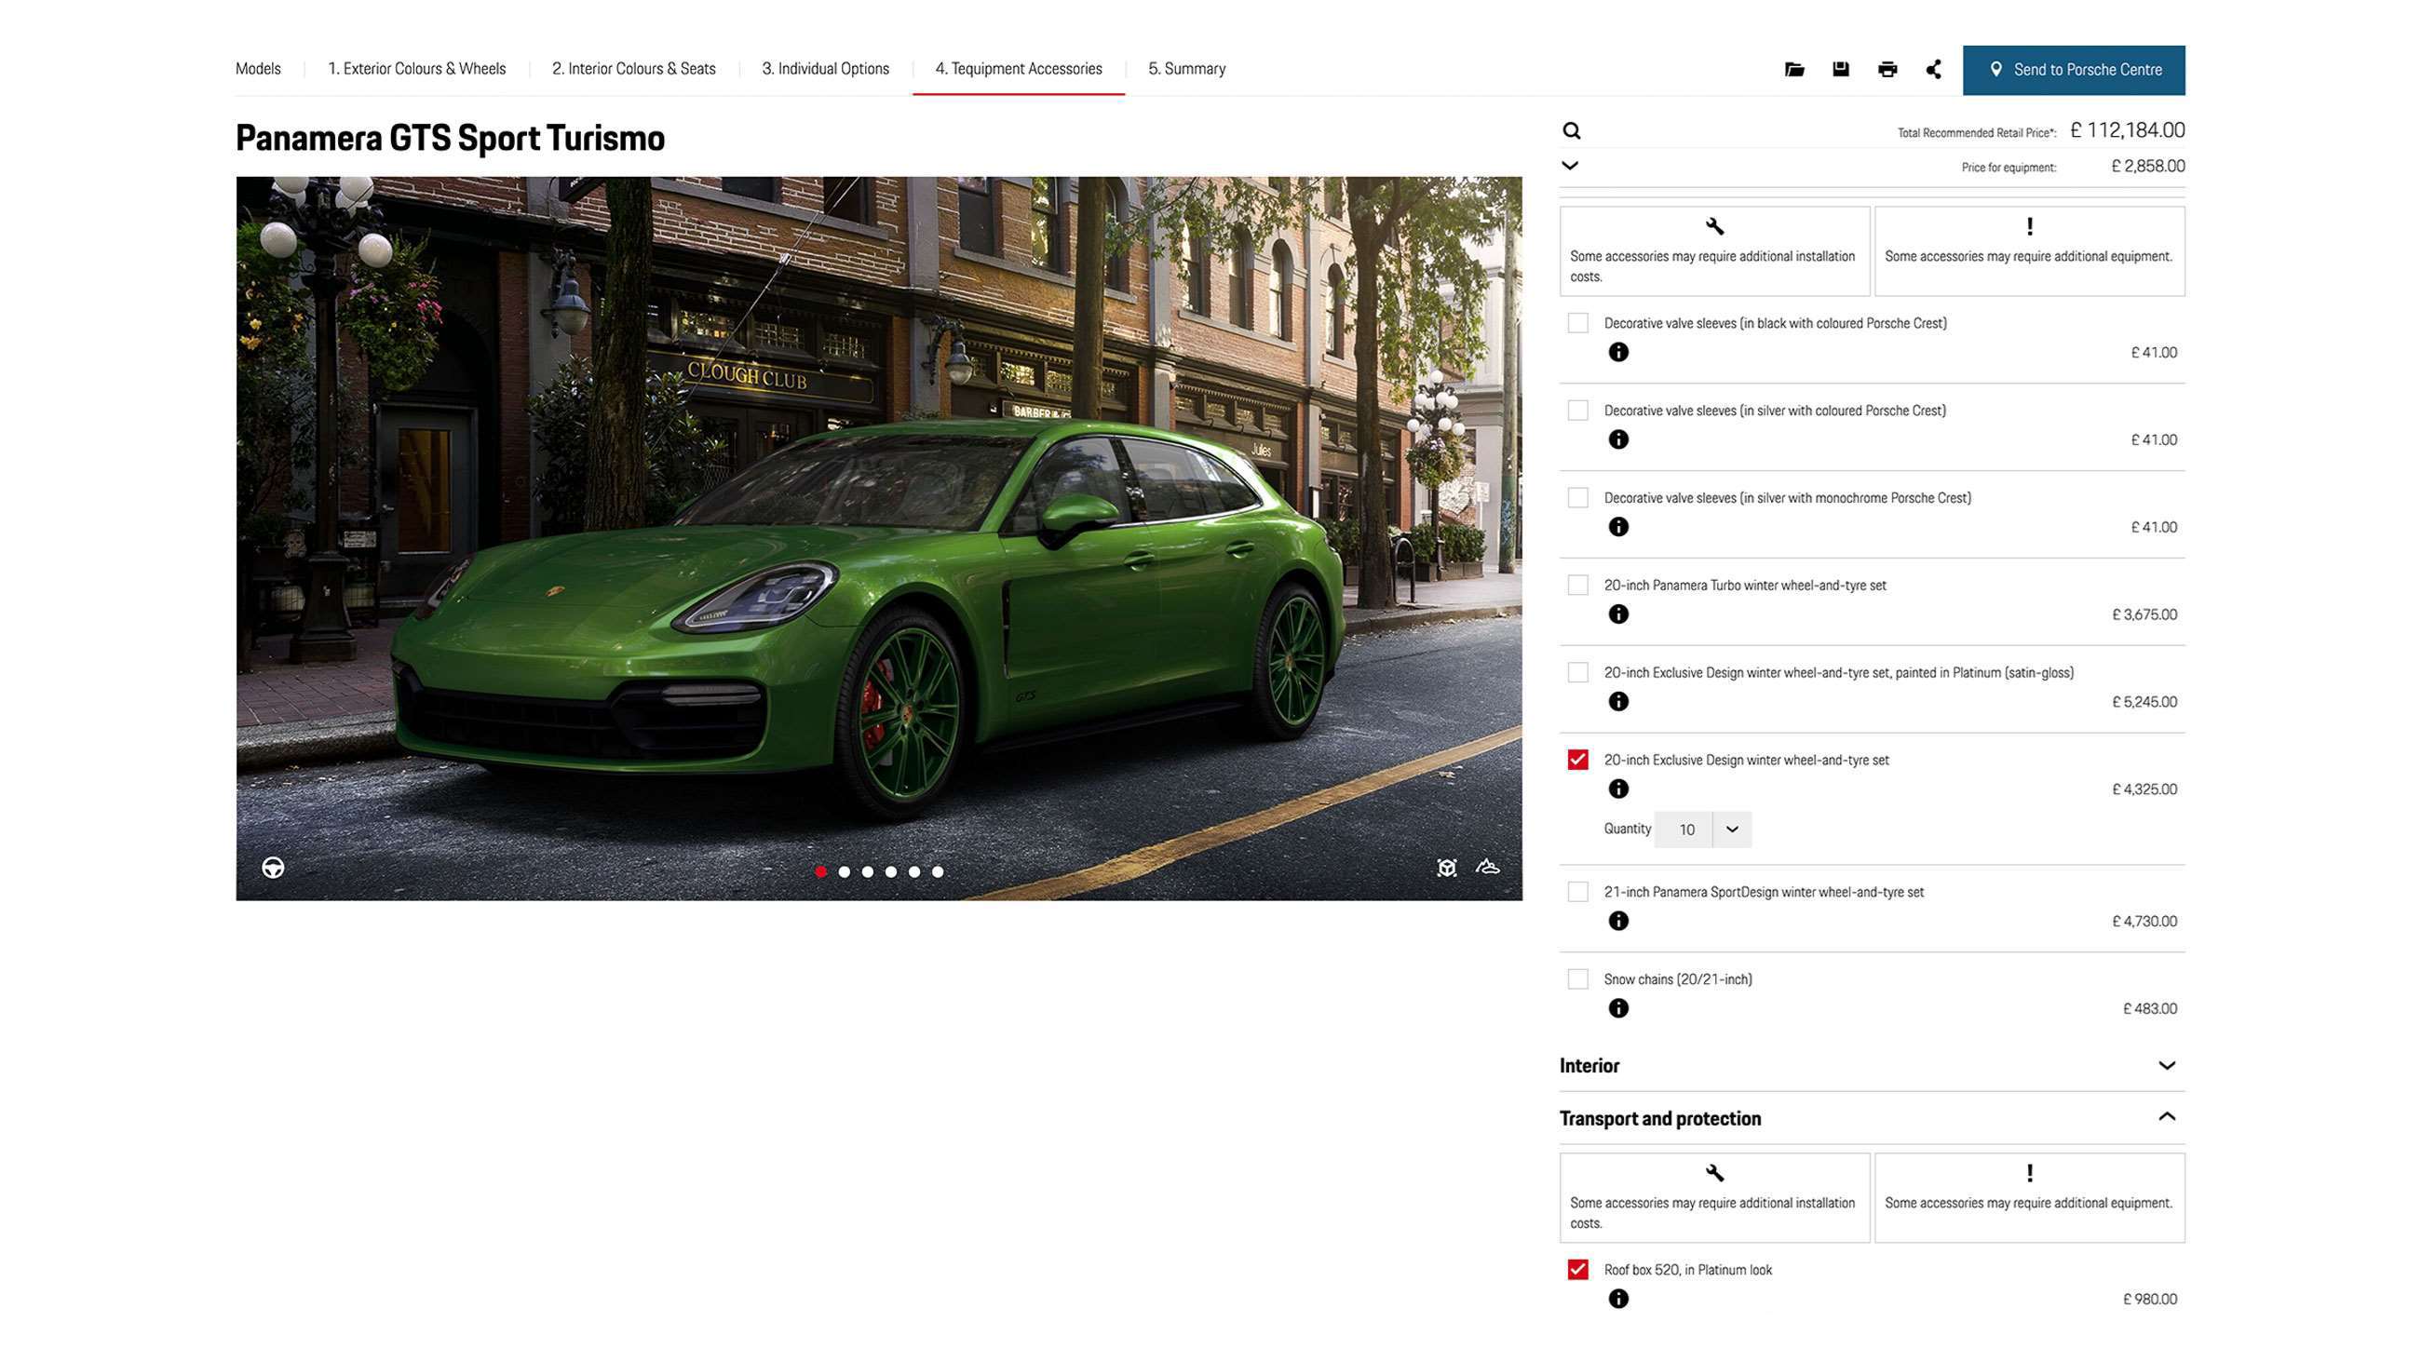Open the winter wheel quantity dropdown
Viewport: 2421px width, 1362px height.
(1732, 830)
